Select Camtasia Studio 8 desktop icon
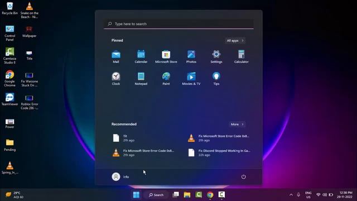 click(9, 56)
